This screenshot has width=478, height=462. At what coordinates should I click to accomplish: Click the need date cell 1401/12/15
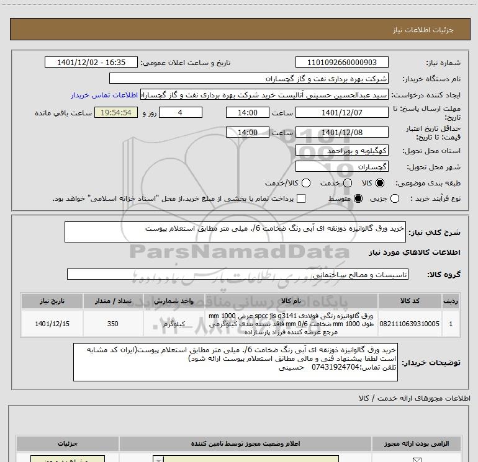52,324
